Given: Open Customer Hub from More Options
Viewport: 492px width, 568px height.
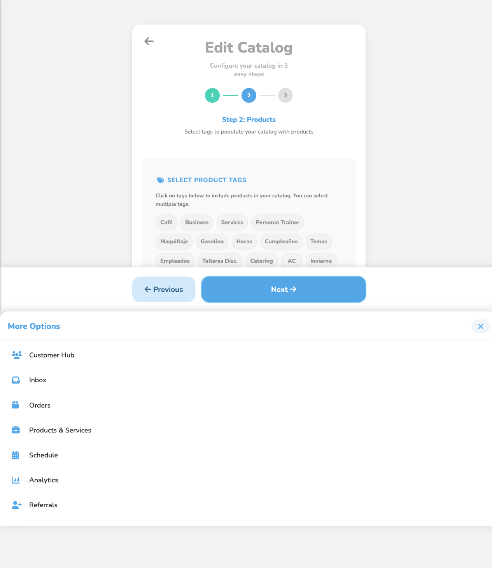Looking at the screenshot, I should (x=52, y=355).
